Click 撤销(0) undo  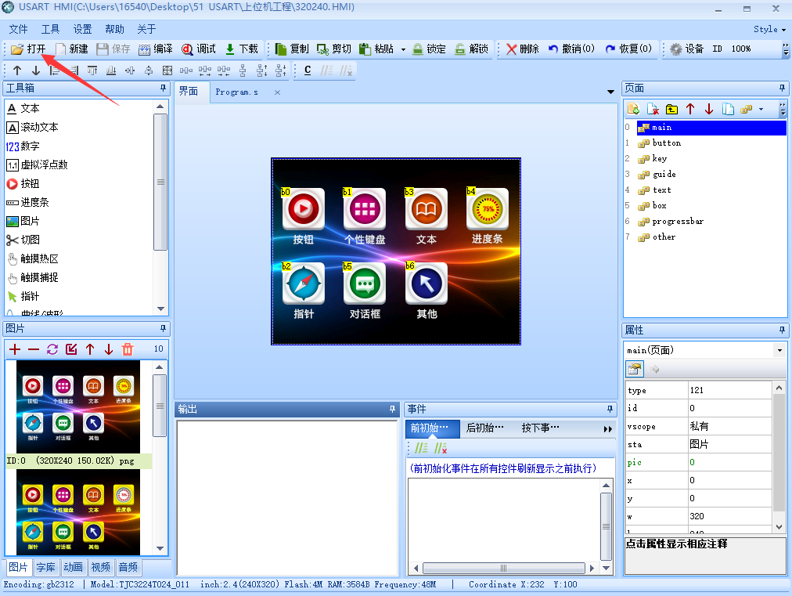coord(571,49)
